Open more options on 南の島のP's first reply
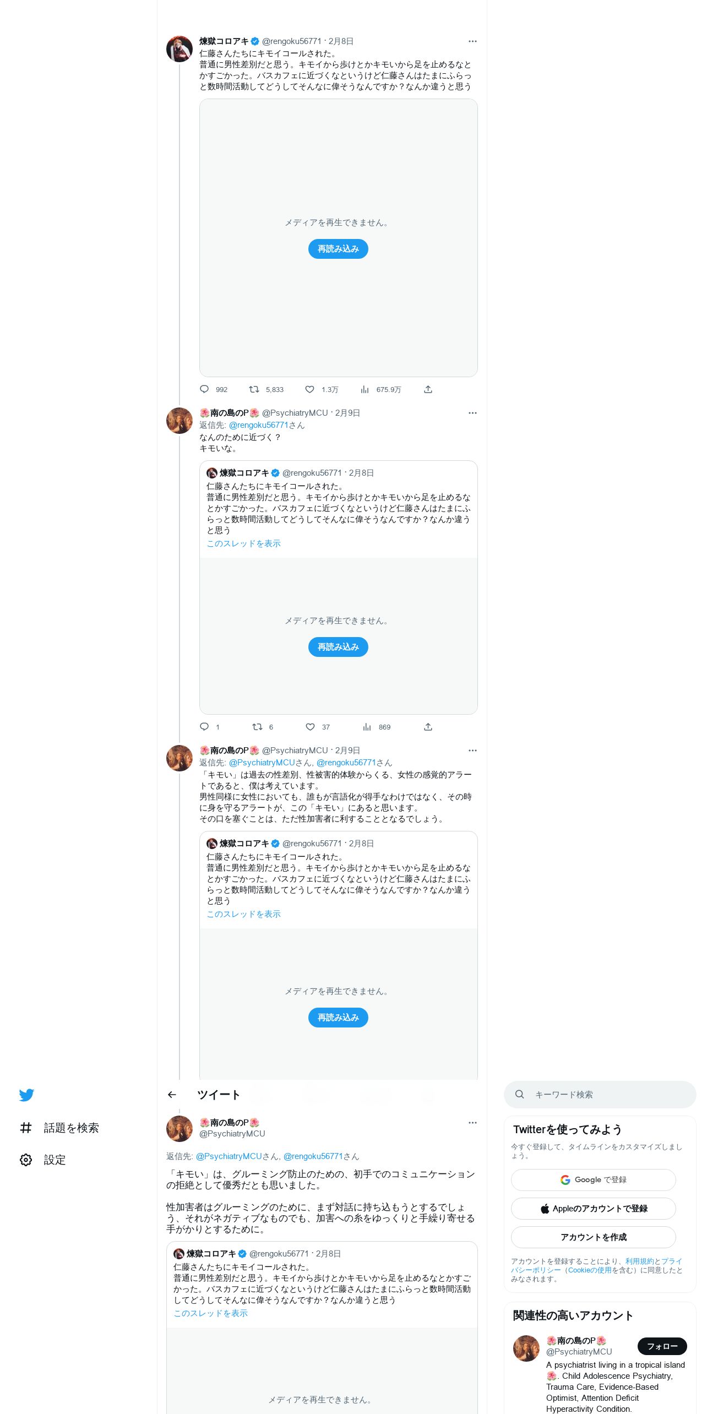Screen dimensions: 707x1414 tap(472, 413)
